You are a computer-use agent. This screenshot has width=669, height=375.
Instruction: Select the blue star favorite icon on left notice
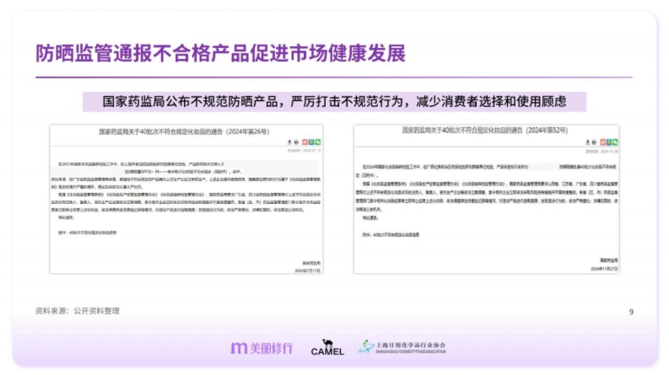[x=311, y=142]
